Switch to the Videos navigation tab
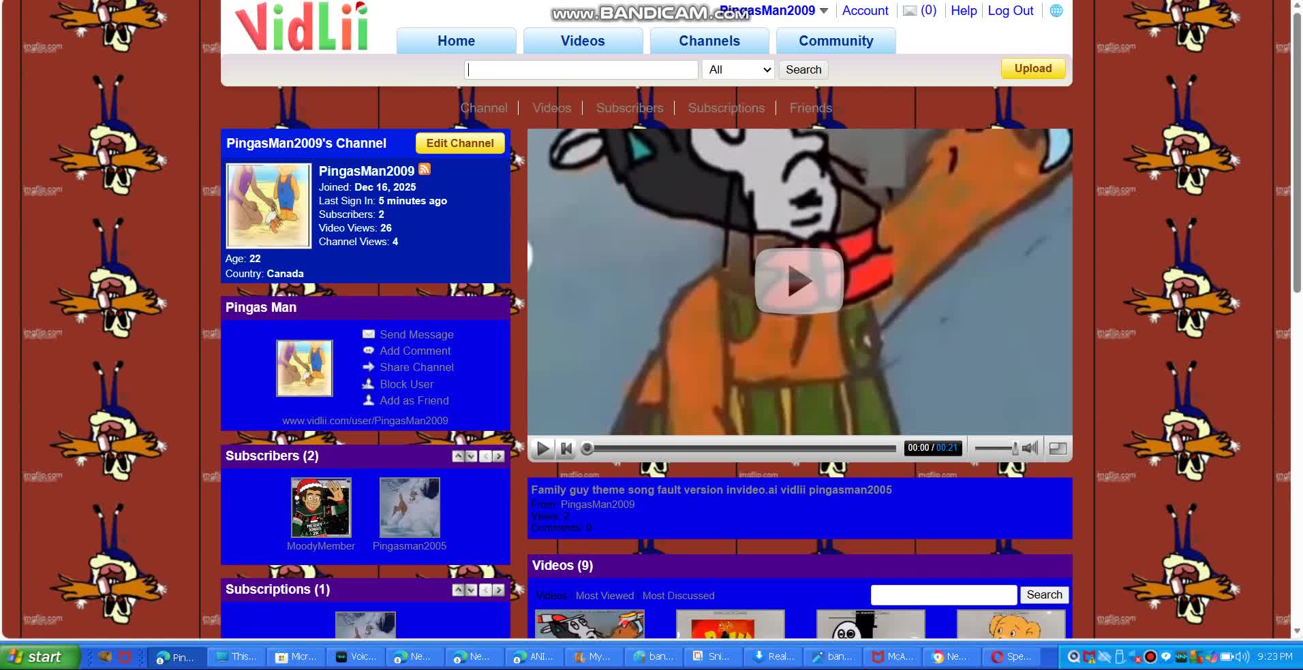 [583, 41]
